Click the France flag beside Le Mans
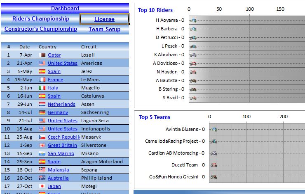 coord(42,80)
